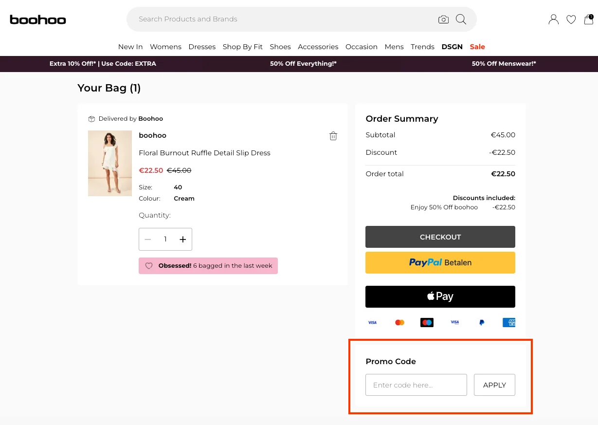Open the shopping bag icon
The image size is (598, 425).
[x=588, y=20]
